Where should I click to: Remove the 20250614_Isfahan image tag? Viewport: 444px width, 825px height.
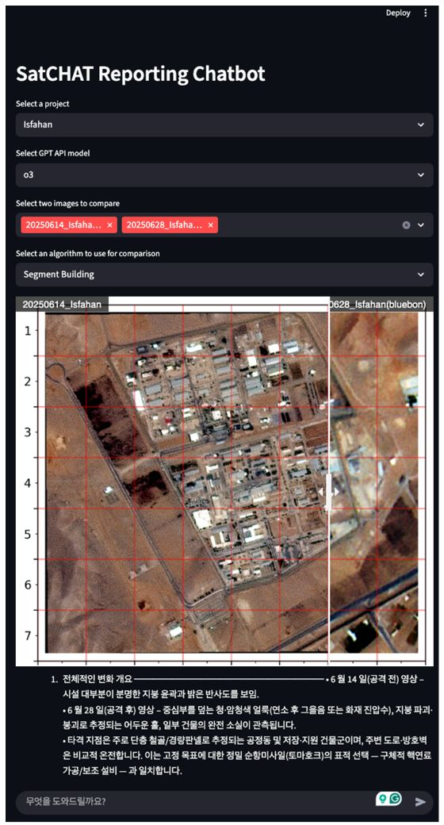coord(109,225)
